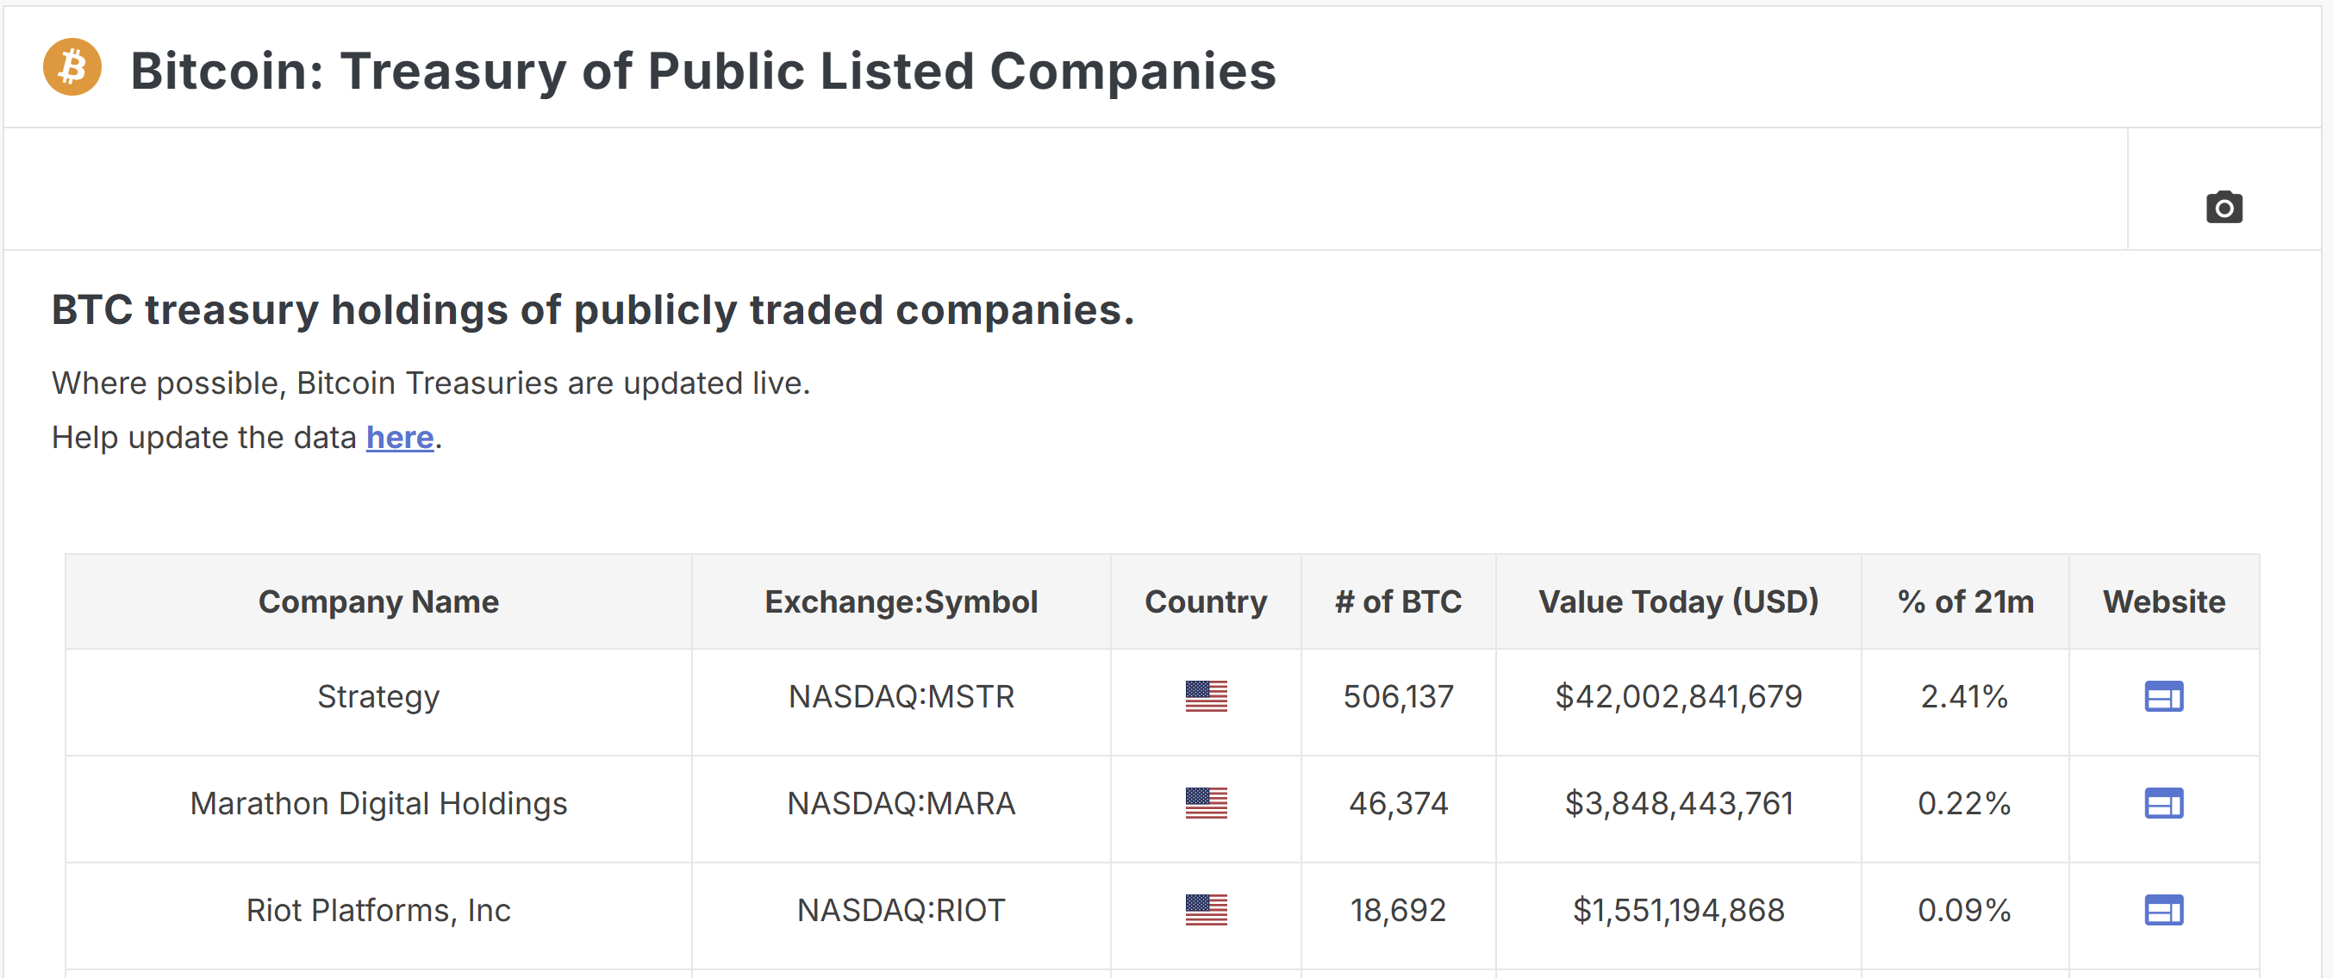This screenshot has width=2333, height=978.
Task: Click the Country column header
Action: (x=1206, y=601)
